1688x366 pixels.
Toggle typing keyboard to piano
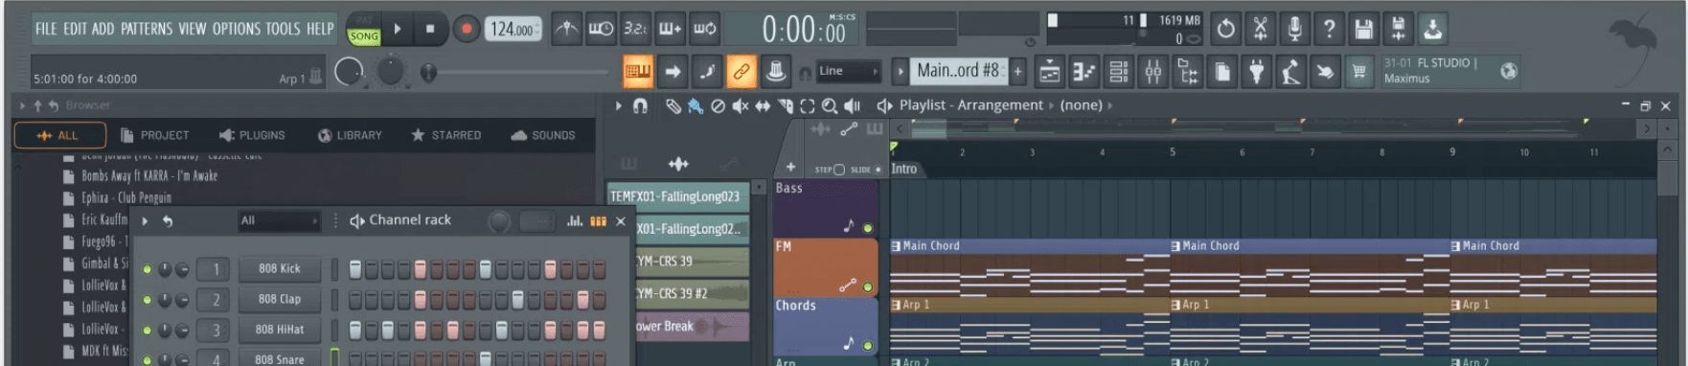click(637, 71)
